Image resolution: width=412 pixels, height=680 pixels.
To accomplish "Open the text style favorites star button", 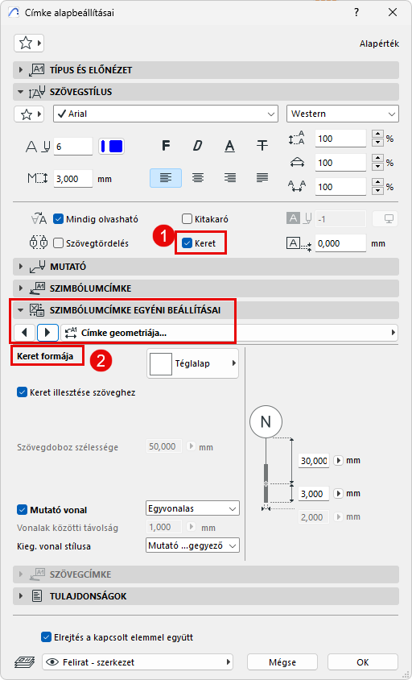I will (29, 114).
